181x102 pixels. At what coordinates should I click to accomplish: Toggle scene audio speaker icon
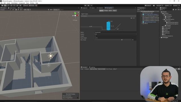pyautogui.click(x=18, y=10)
